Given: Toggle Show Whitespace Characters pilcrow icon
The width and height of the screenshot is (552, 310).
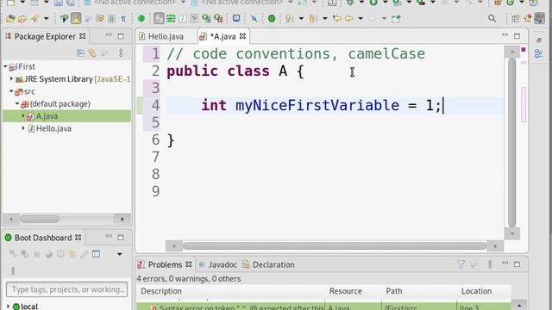Looking at the screenshot, I should point(123,18).
